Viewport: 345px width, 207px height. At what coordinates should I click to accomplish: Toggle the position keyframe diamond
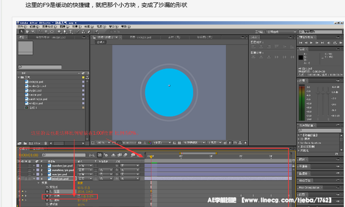pyautogui.click(x=23, y=191)
